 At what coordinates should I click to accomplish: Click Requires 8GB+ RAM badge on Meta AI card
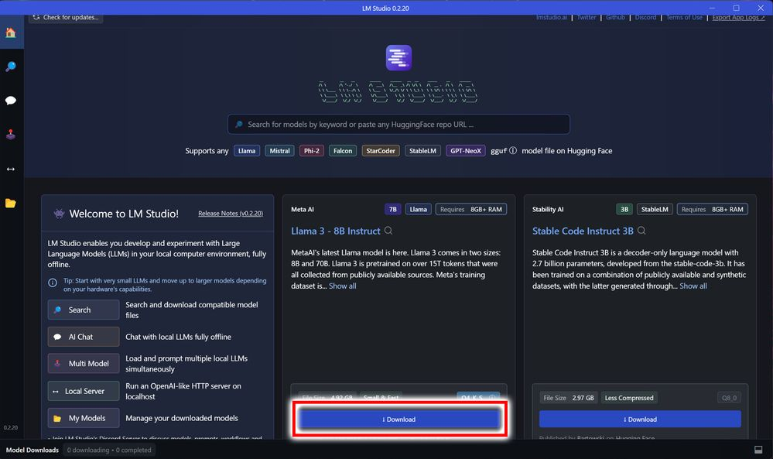(x=470, y=209)
